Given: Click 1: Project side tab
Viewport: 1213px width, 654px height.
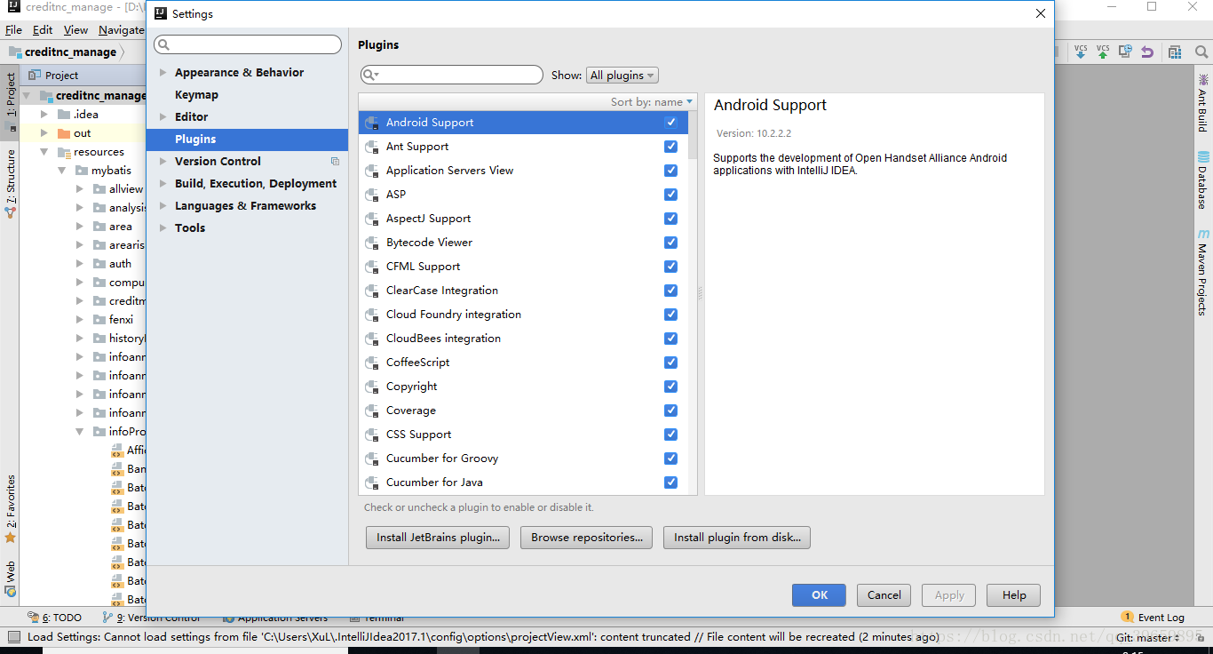Looking at the screenshot, I should pos(11,101).
